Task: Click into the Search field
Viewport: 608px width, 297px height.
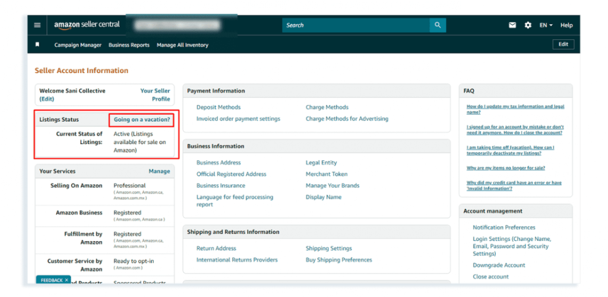Action: click(356, 25)
